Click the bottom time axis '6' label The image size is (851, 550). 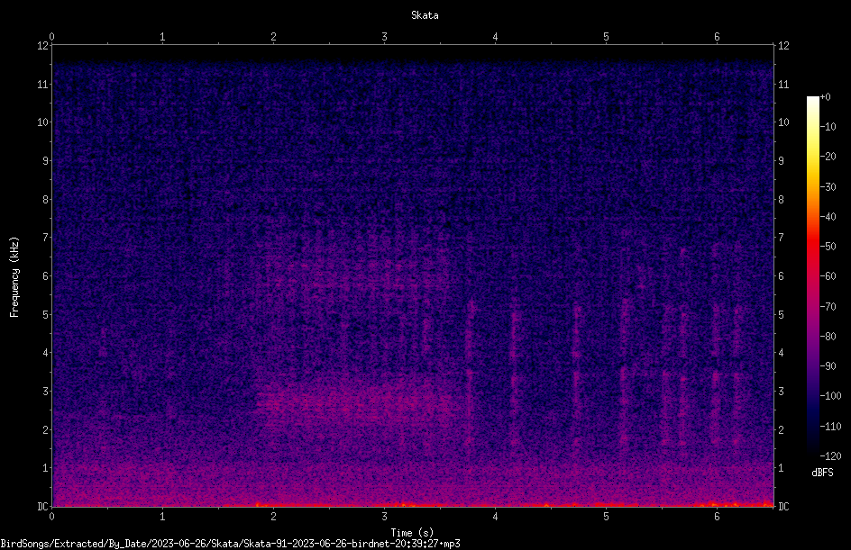(x=717, y=517)
